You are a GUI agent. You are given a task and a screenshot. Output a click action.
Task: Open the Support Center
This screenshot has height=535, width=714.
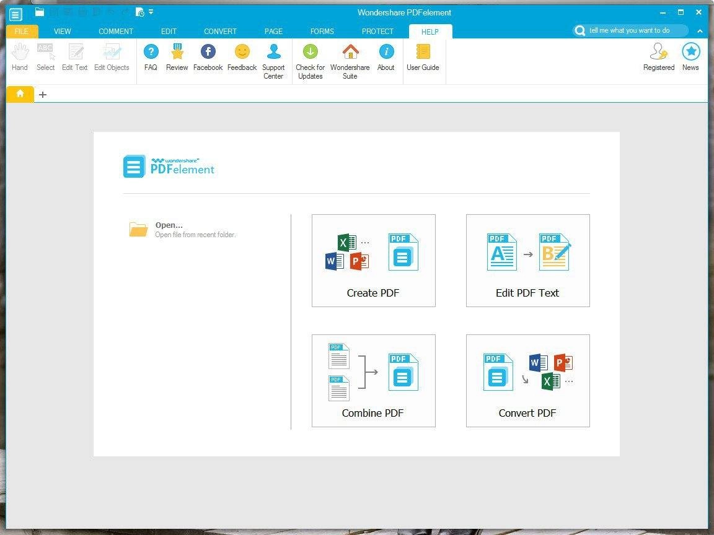point(273,62)
